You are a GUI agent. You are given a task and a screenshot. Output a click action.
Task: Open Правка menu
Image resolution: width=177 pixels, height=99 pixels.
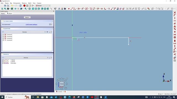pos(7,3)
